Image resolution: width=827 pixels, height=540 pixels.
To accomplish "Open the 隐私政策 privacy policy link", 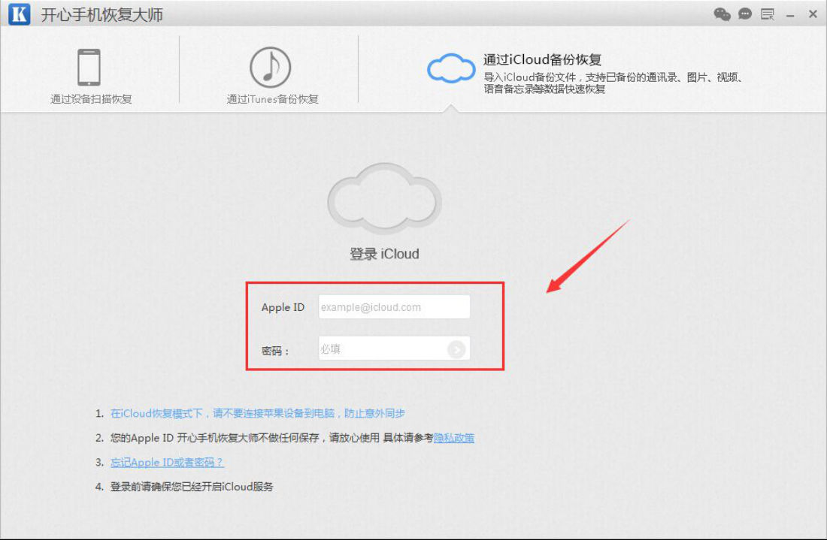I will (x=453, y=438).
